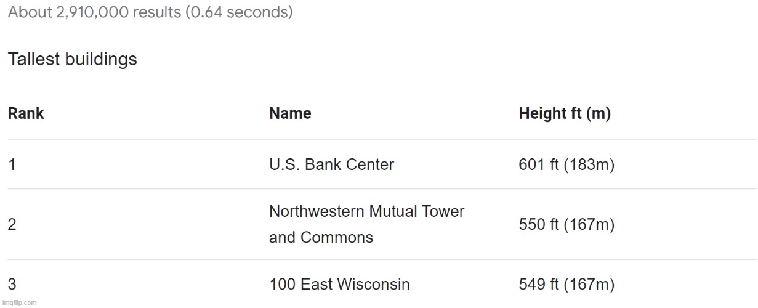This screenshot has width=758, height=308.
Task: Click the 'Tallest buildings' heading
Action: tap(72, 60)
